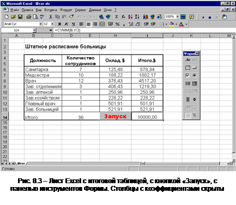Screen dimensions: 236x205
Task: Toggle Bold (Ж) formatting
Action: point(60,24)
